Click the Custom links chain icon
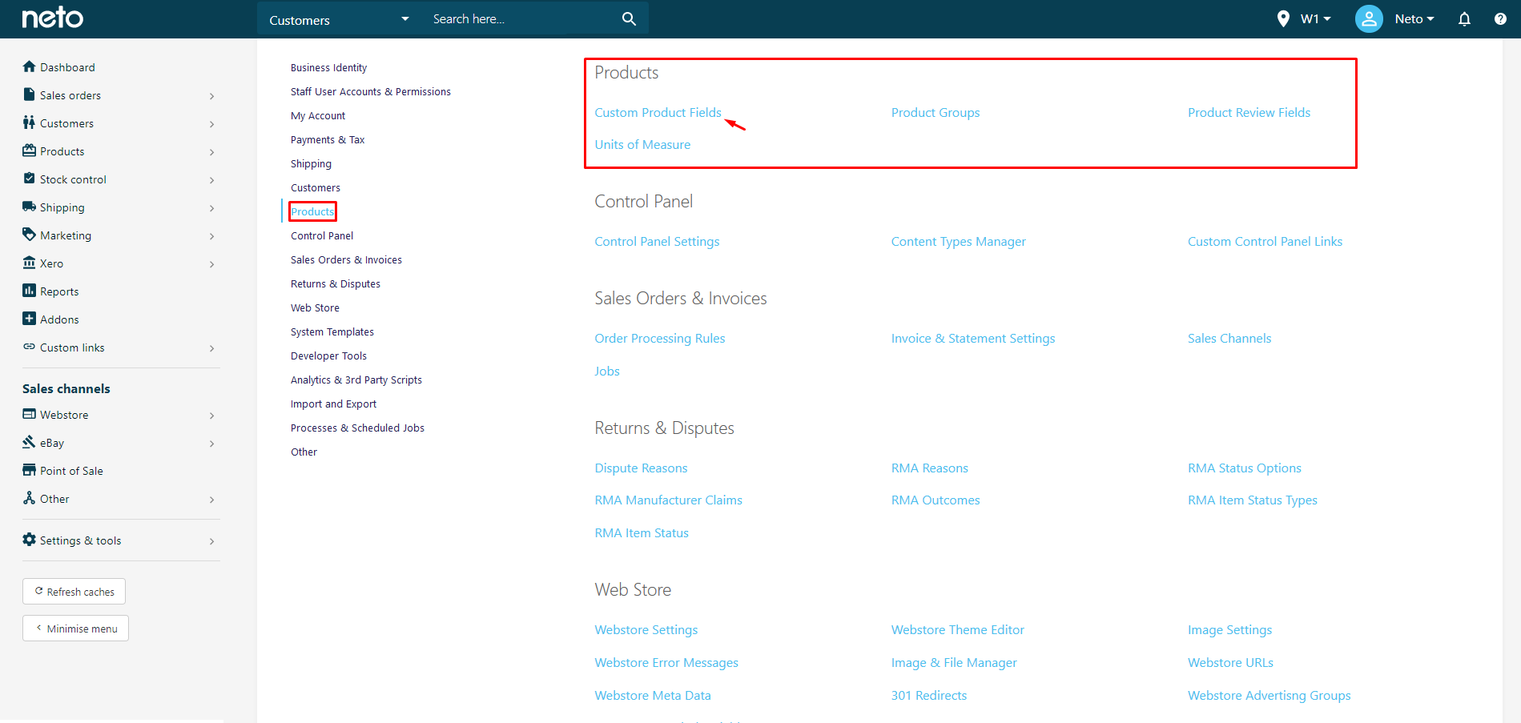Viewport: 1521px width, 723px height. click(30, 347)
